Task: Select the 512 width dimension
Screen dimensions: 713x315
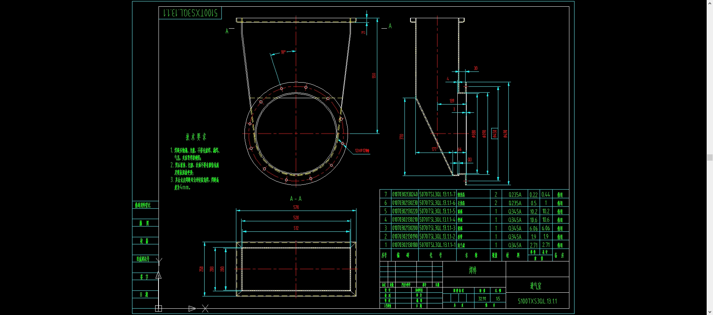Action: pos(296,228)
